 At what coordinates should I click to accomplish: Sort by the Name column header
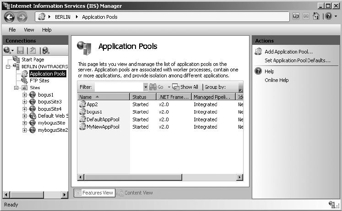(103, 97)
